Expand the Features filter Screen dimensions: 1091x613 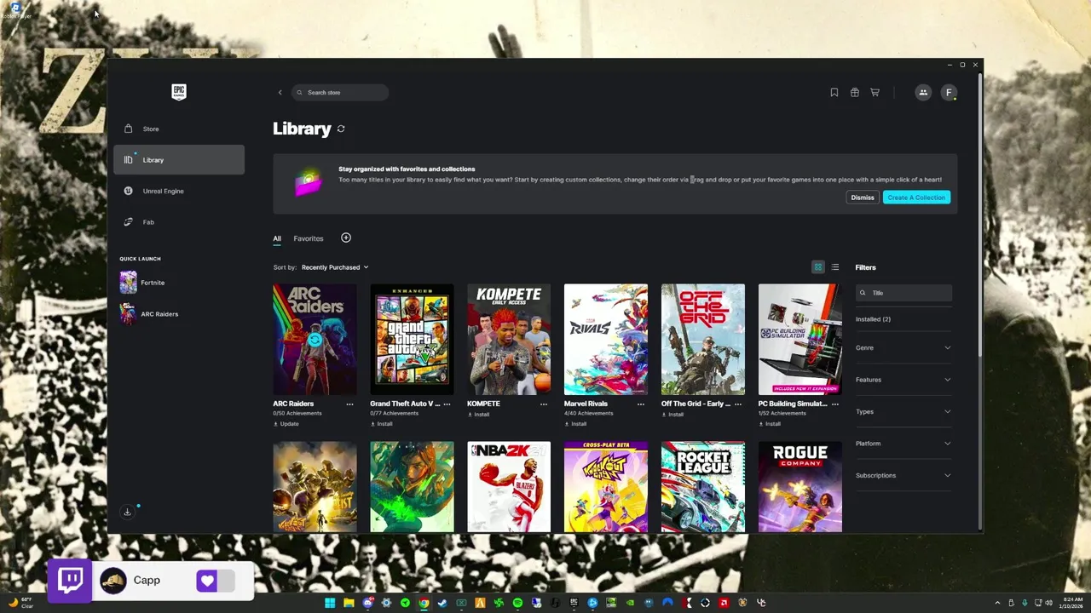[x=903, y=380]
